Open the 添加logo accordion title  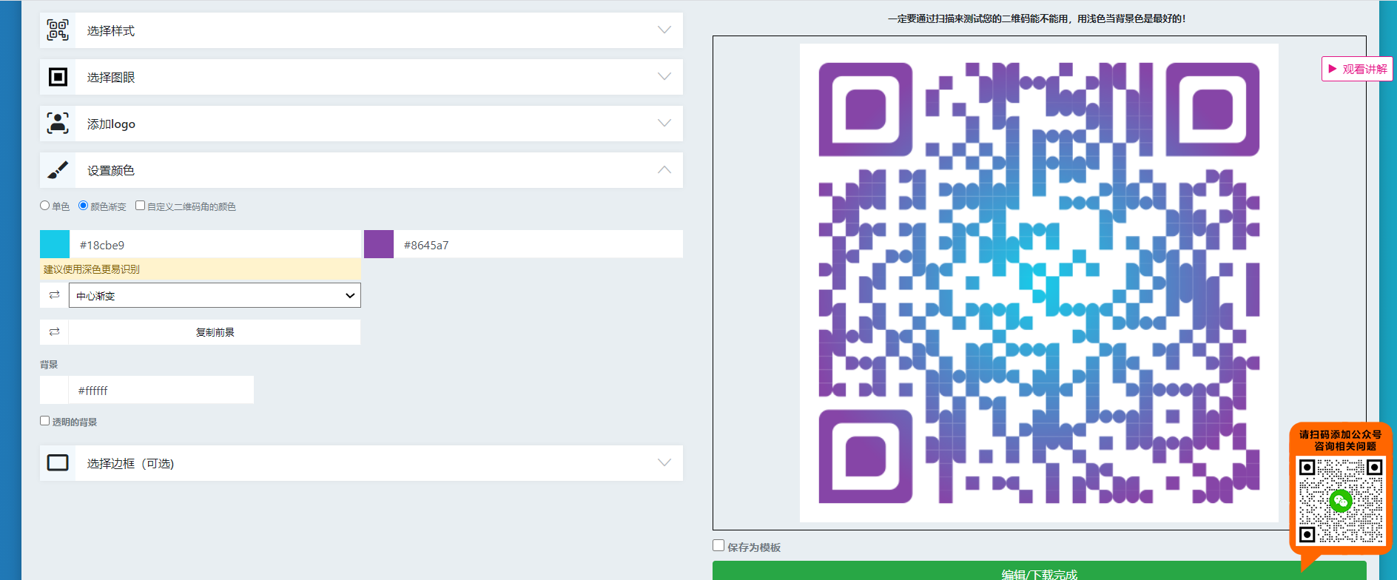(x=111, y=124)
